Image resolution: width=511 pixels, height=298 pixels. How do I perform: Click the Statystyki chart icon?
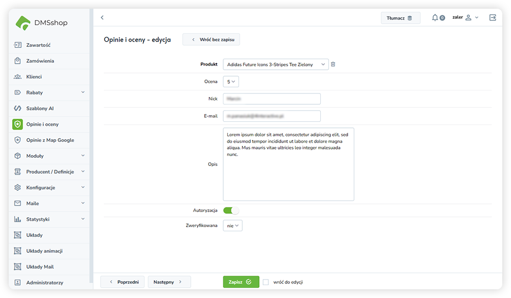point(17,219)
